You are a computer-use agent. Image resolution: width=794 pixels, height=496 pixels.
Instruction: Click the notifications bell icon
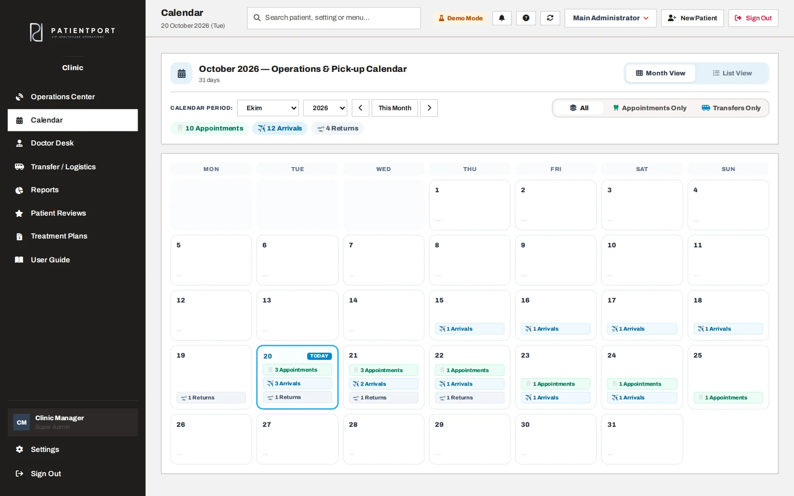tap(502, 18)
